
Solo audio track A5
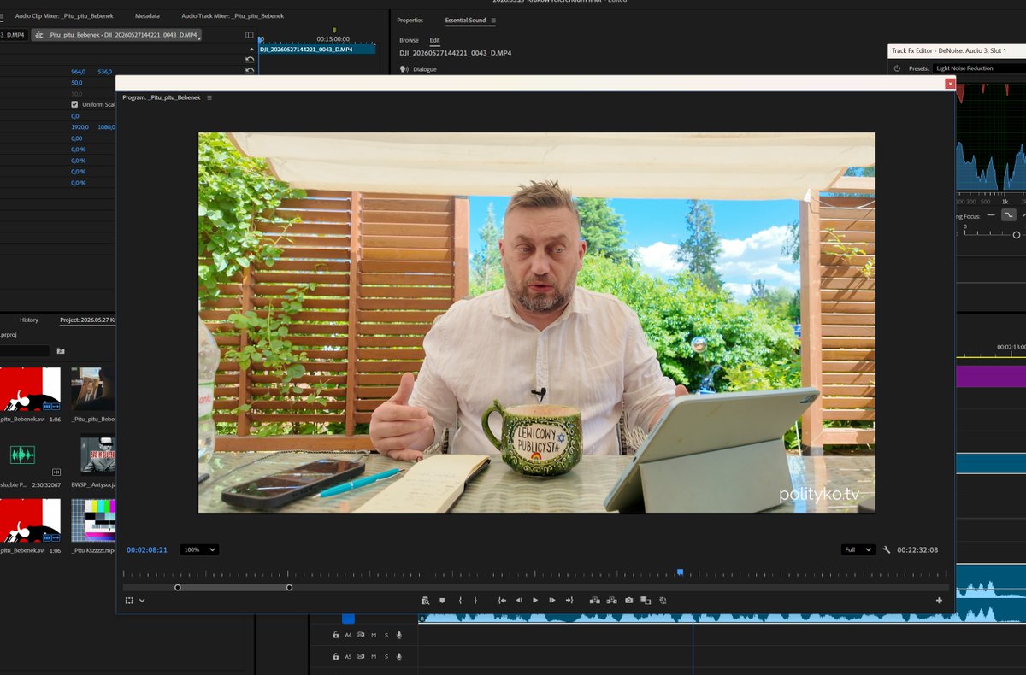tap(386, 657)
